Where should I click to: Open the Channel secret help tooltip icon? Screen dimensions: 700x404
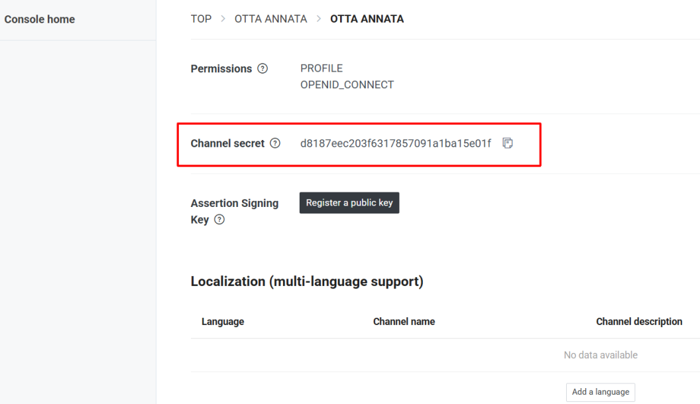[x=275, y=143]
